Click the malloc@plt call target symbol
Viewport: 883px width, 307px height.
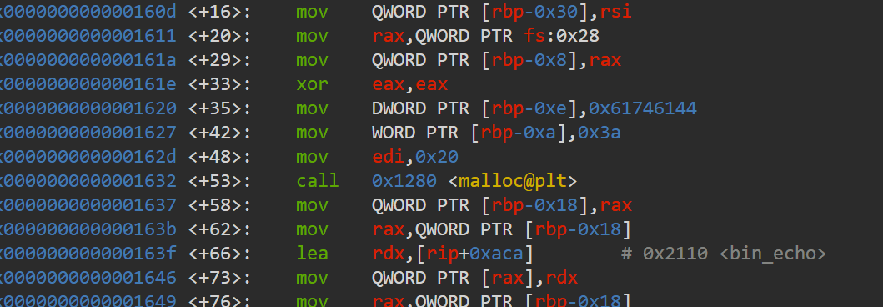tap(513, 181)
